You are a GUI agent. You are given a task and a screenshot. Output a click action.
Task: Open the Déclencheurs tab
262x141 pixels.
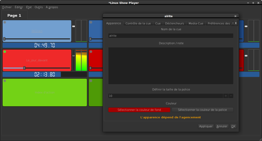175,23
